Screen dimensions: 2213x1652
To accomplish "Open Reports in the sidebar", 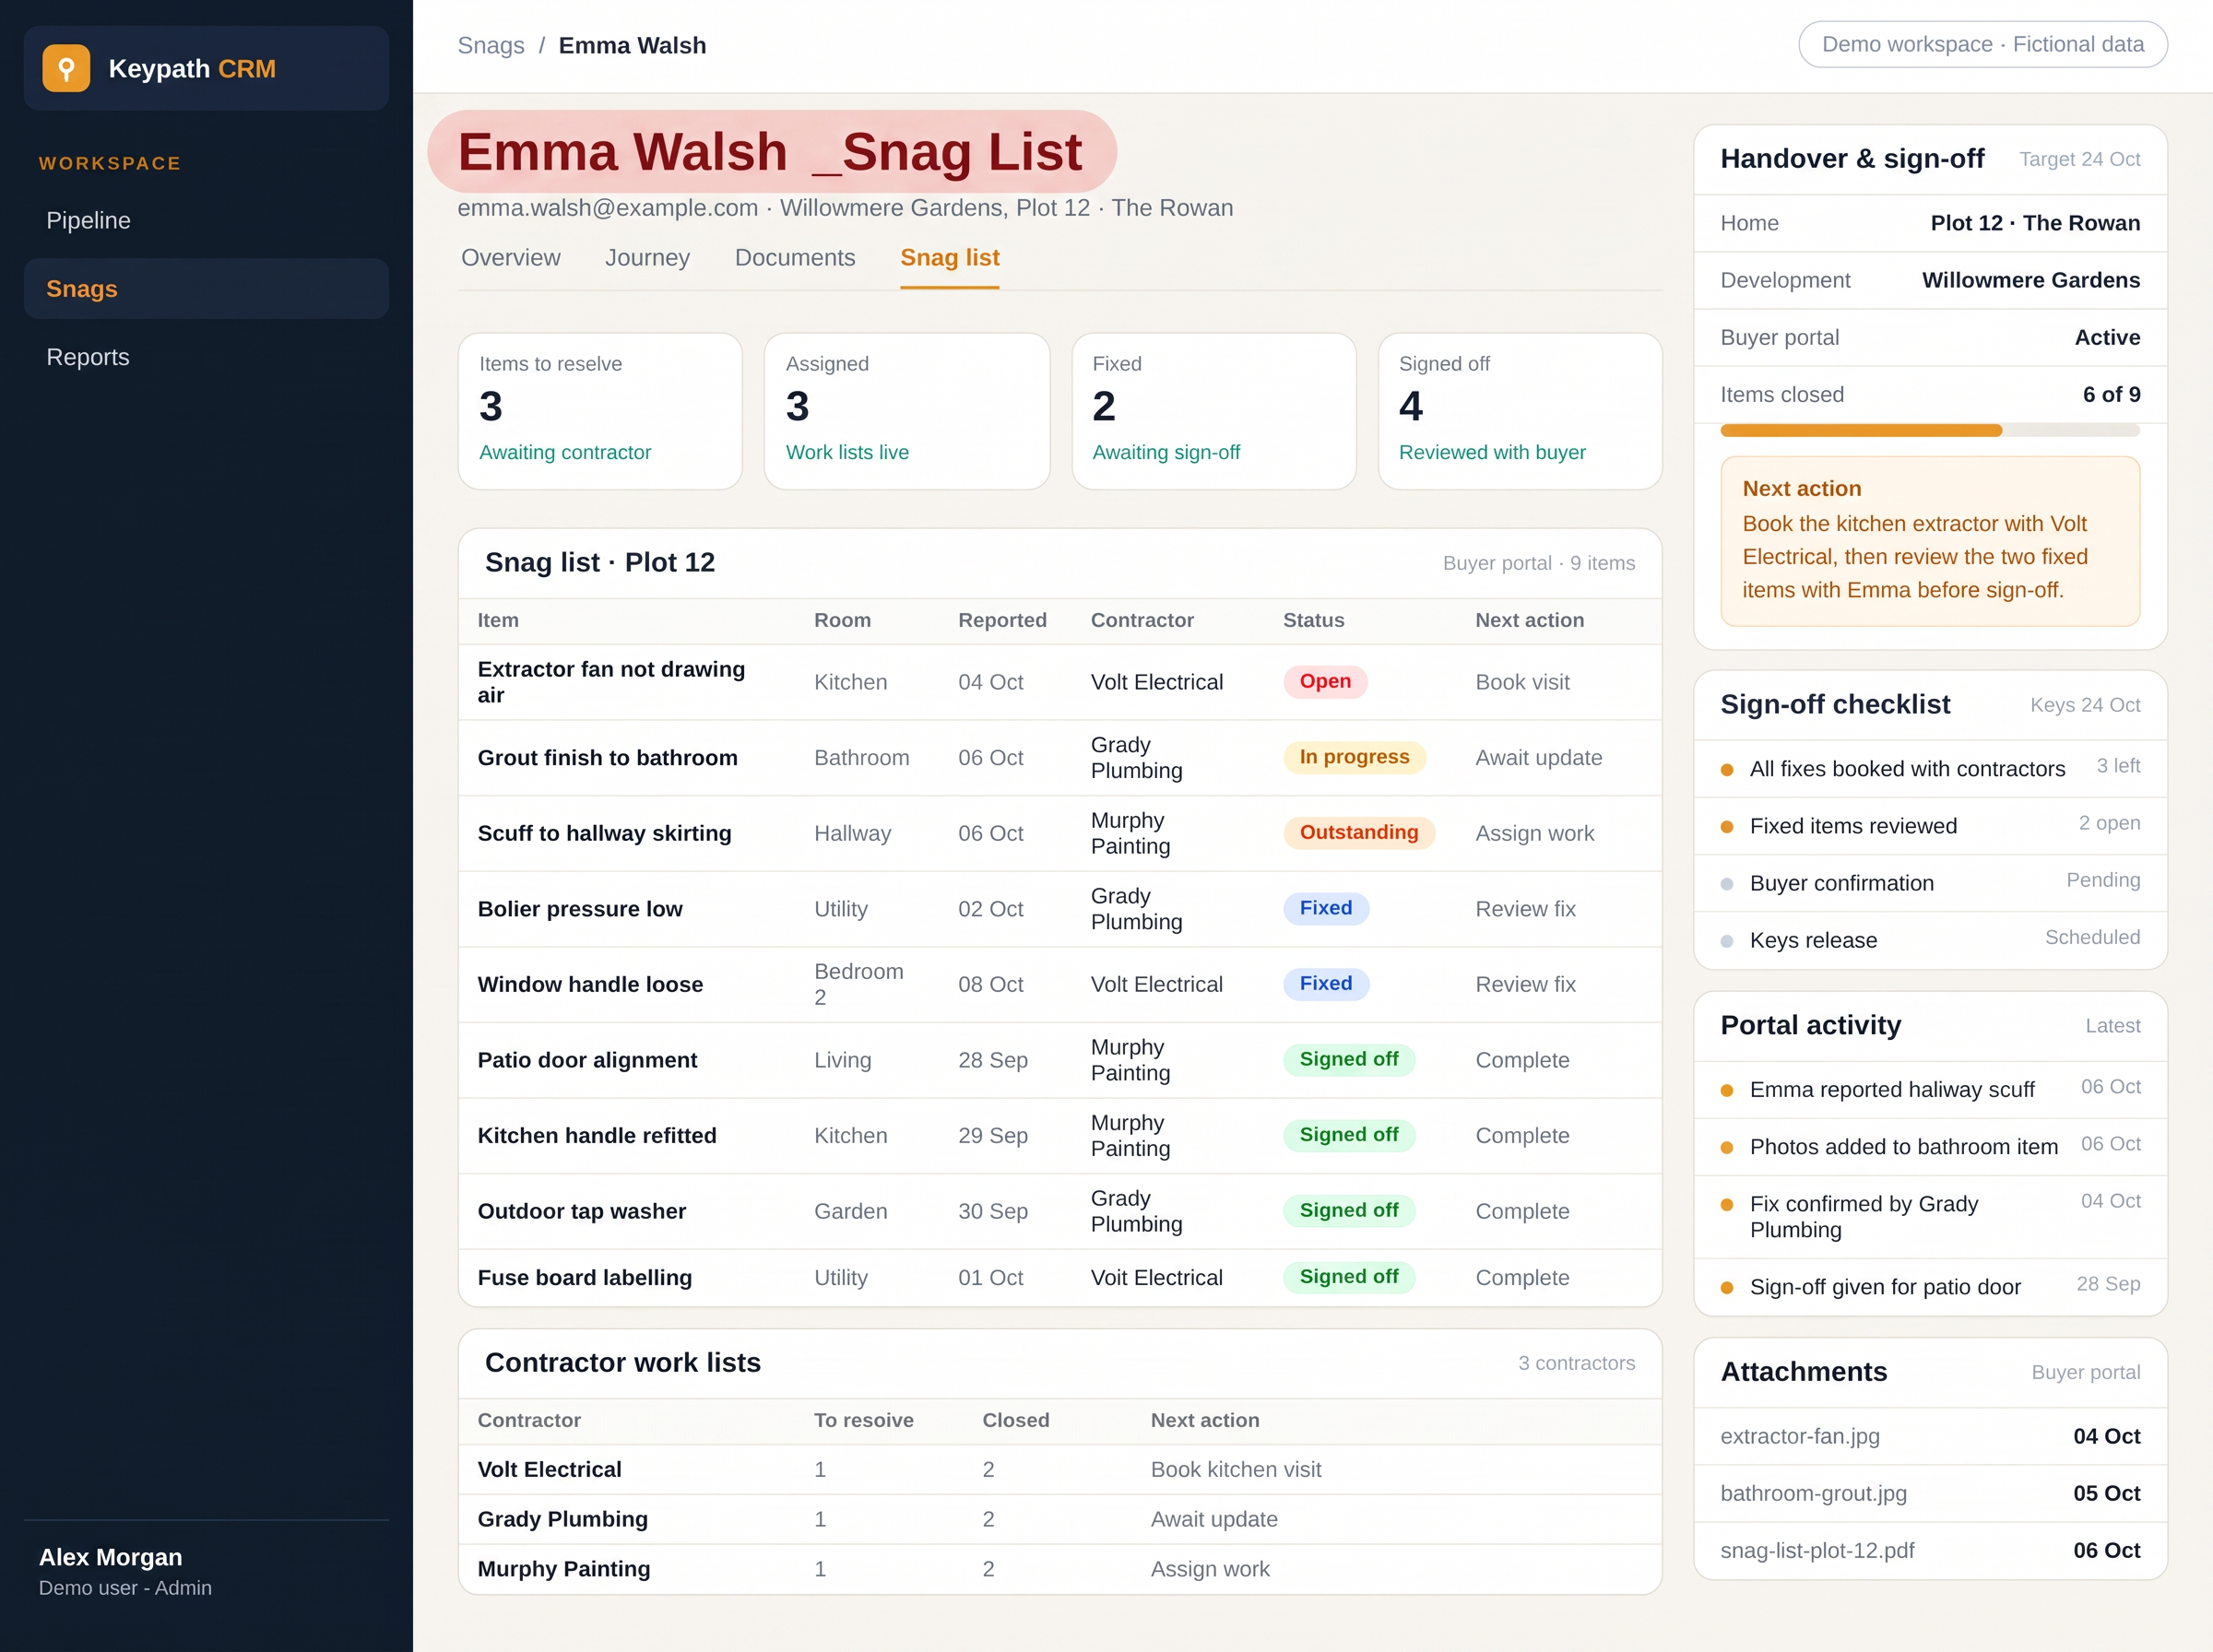I will tap(206, 357).
